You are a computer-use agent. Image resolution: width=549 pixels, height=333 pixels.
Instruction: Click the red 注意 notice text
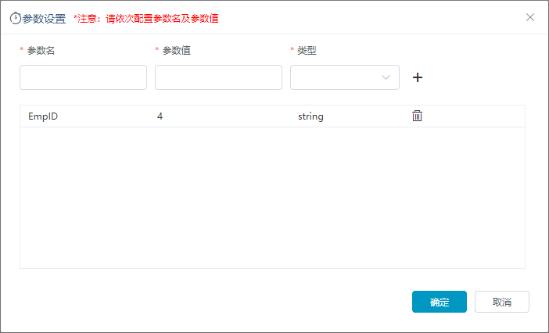tap(146, 19)
